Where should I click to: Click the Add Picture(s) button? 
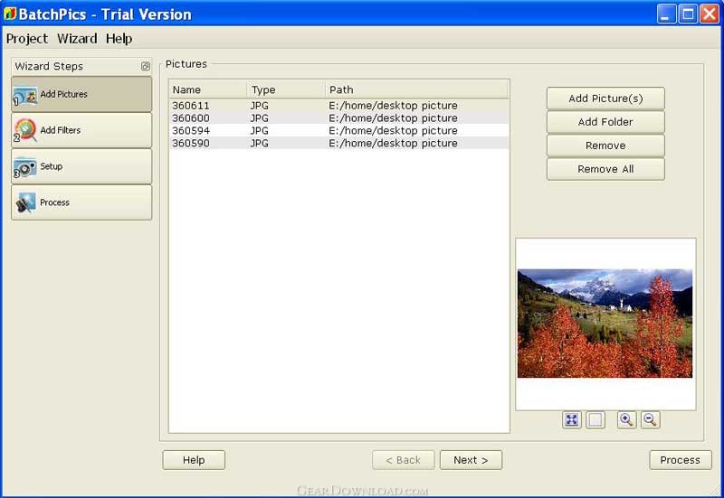(605, 99)
